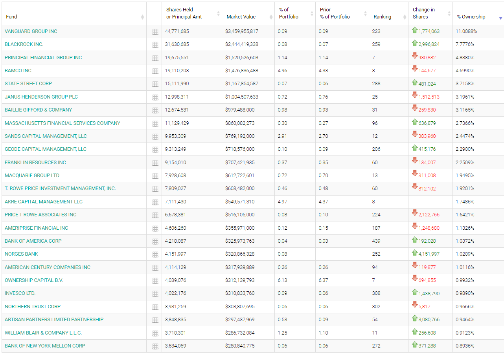Click grid icon in Principal Financial Group row
504x353 pixels.
pos(155,58)
